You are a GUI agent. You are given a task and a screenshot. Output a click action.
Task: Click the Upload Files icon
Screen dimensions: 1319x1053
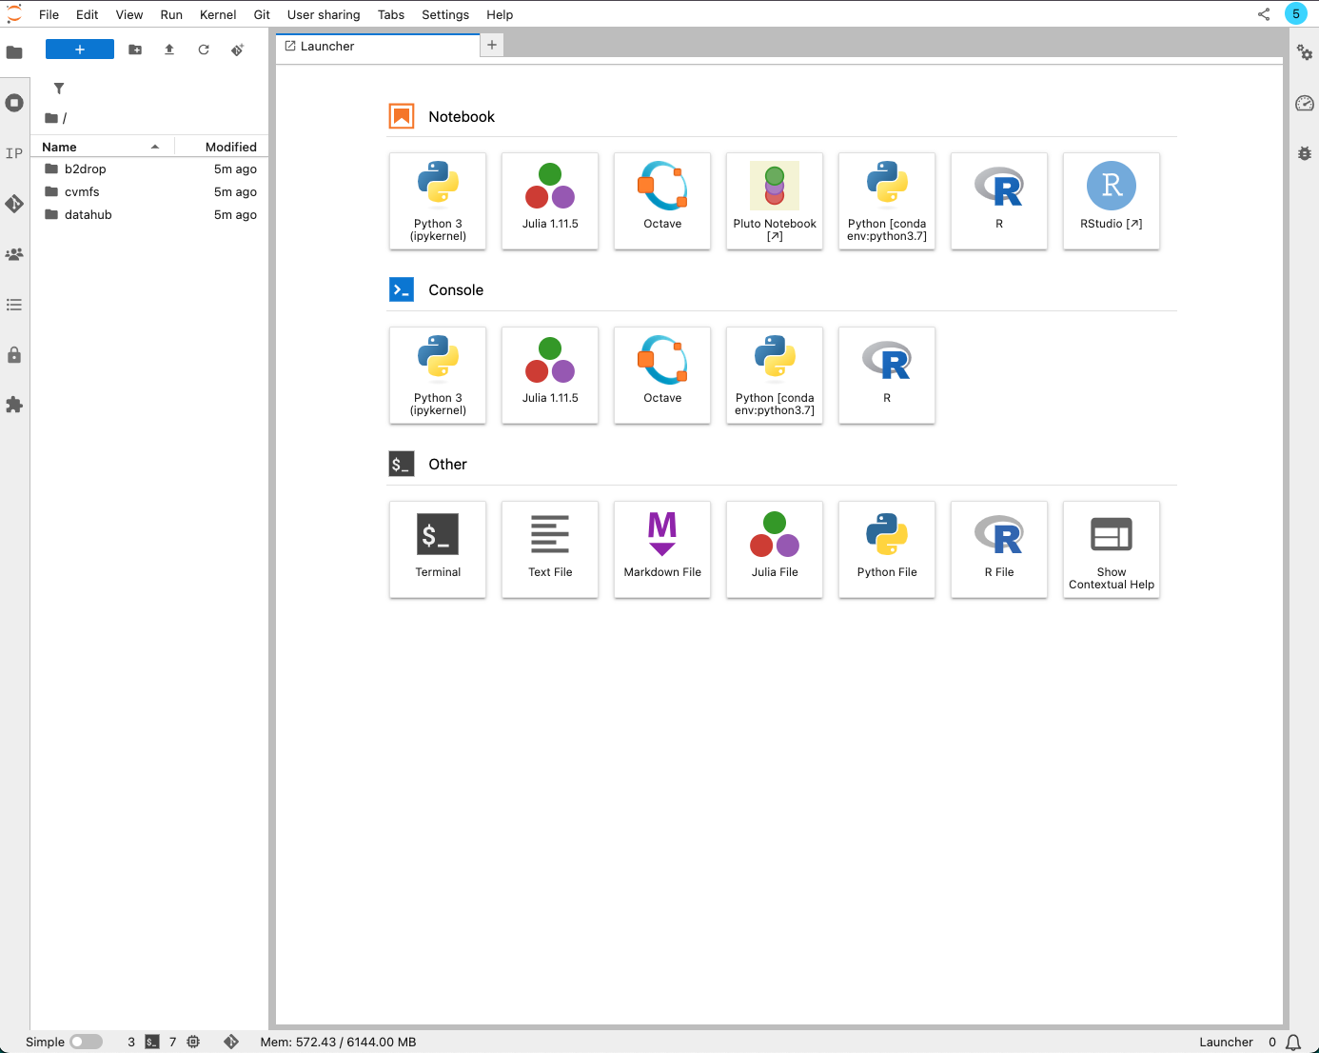169,50
